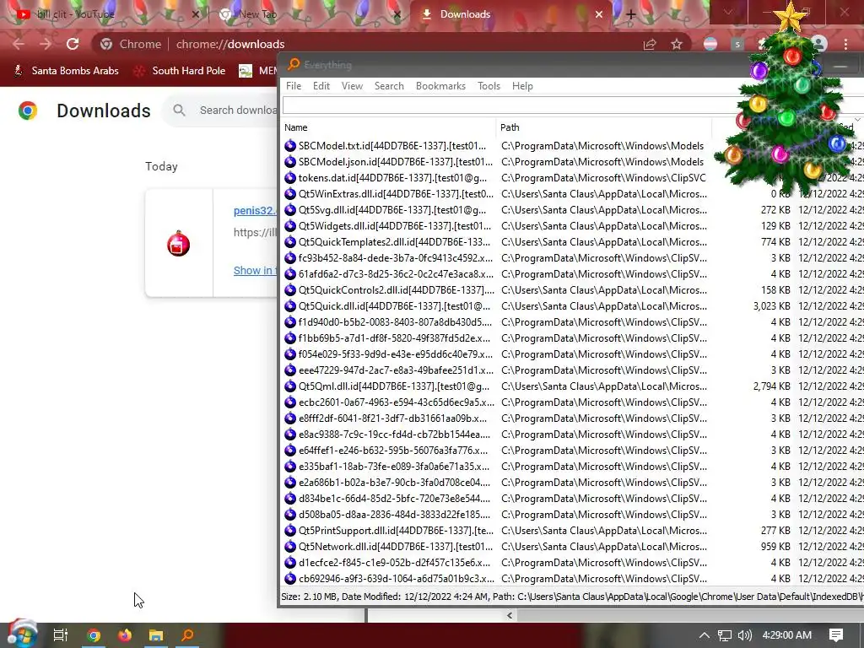Screen dimensions: 864x648
Task: Open Search menu in Everything
Action: coord(389,86)
